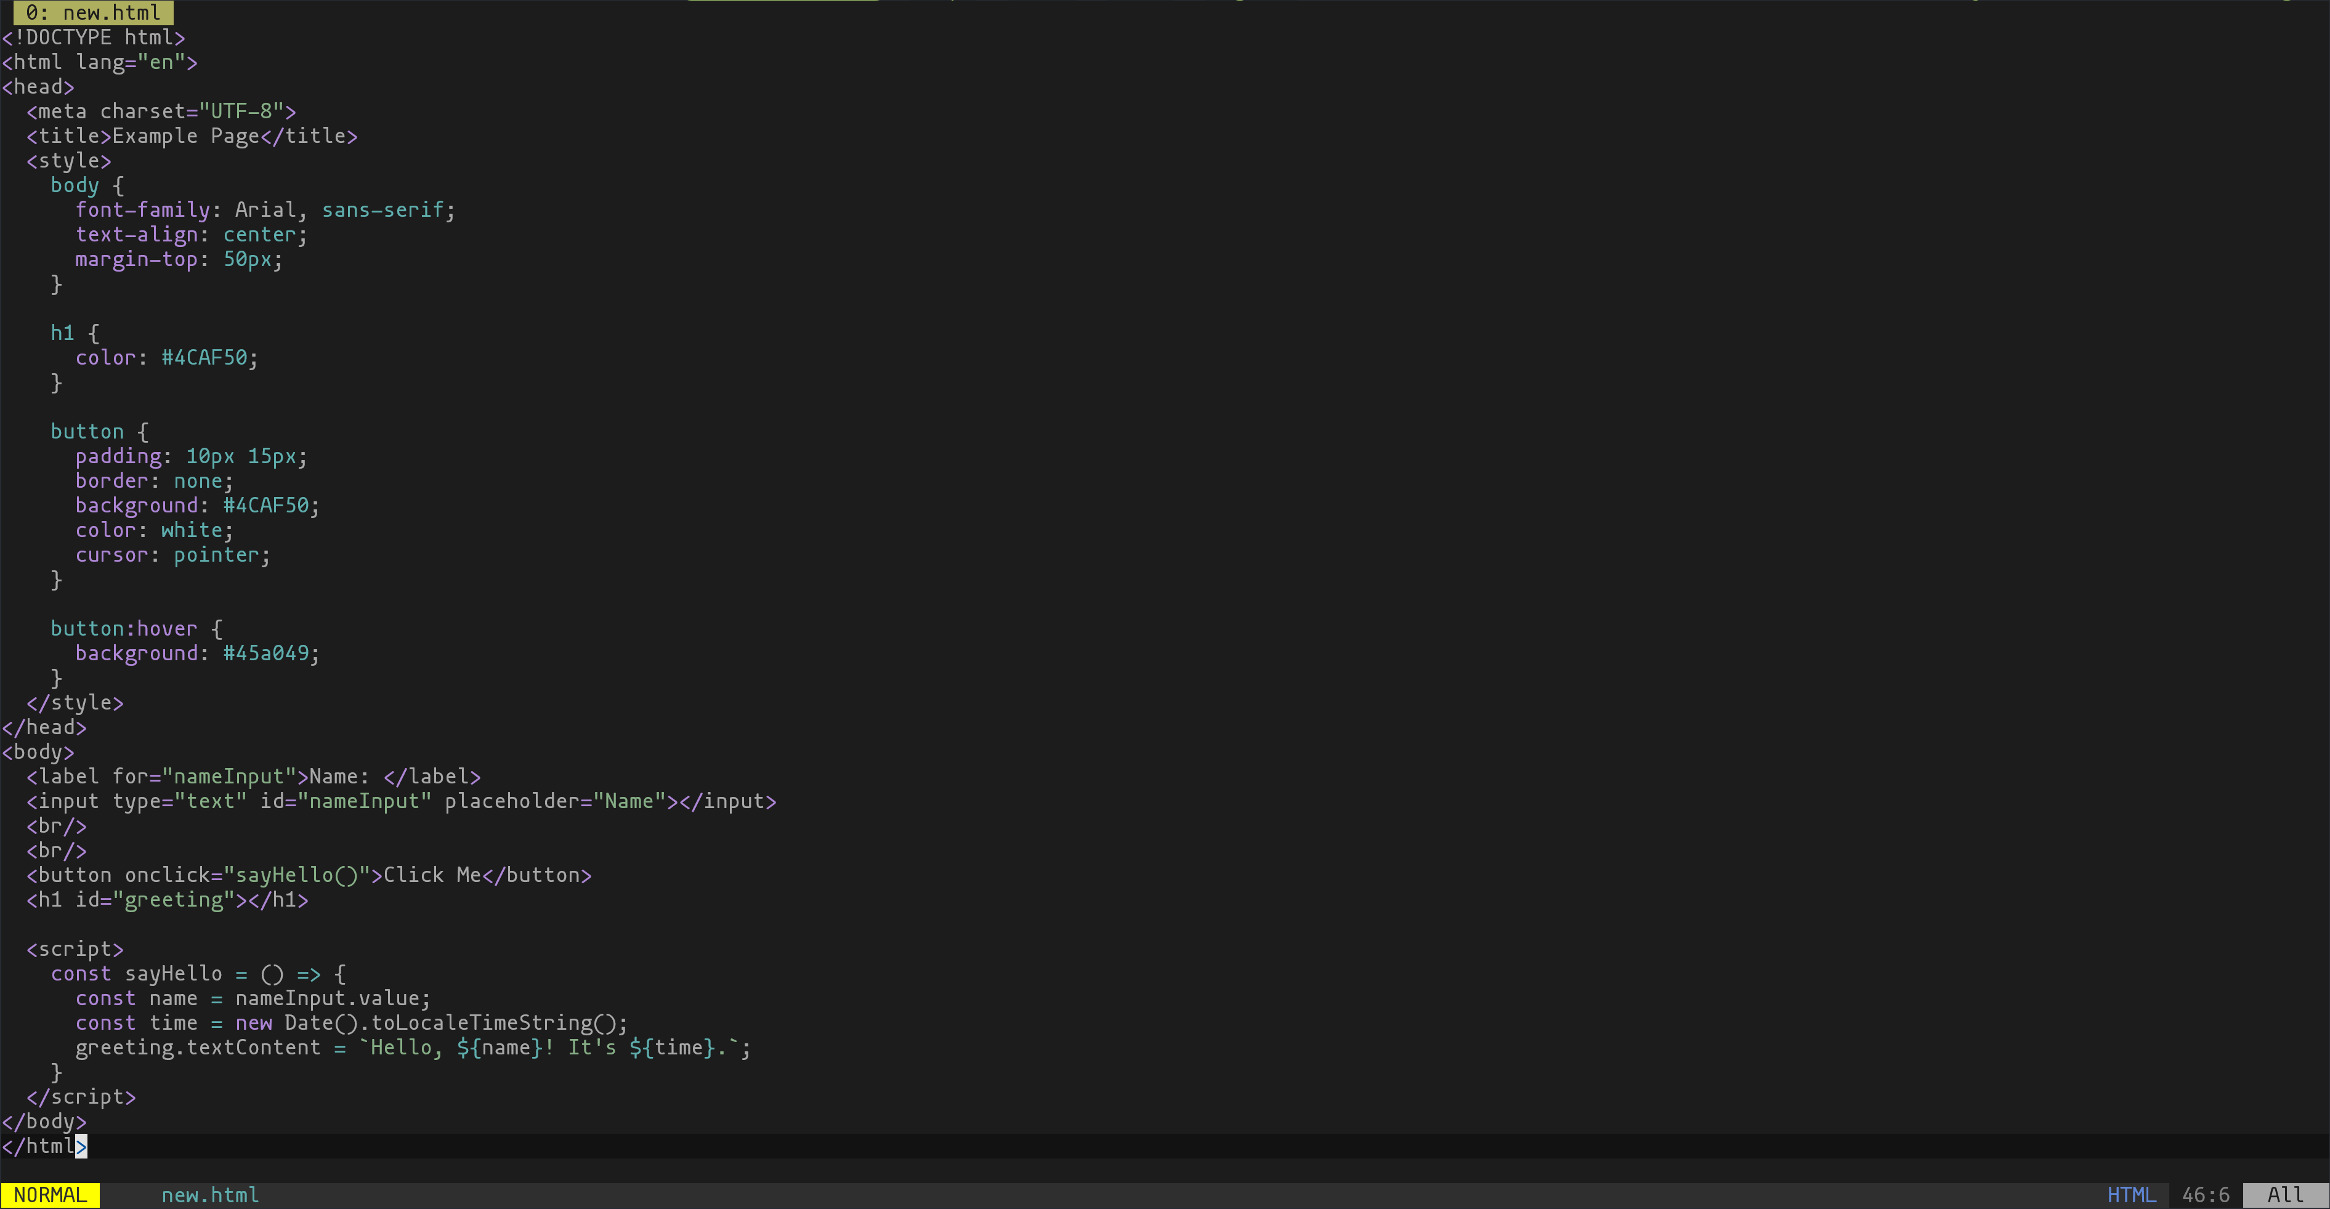Image resolution: width=2330 pixels, height=1209 pixels.
Task: Click the const name = nameInput.value line
Action: click(x=253, y=998)
